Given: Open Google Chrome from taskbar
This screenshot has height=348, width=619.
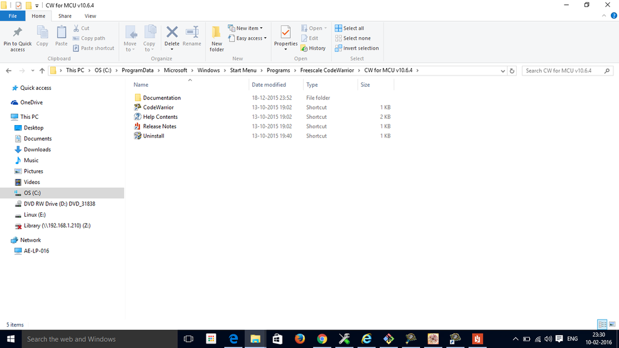Looking at the screenshot, I should click(322, 339).
